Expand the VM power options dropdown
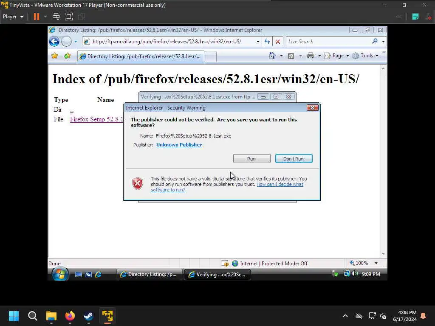Screen dimensions: 435x326 (x=45, y=17)
